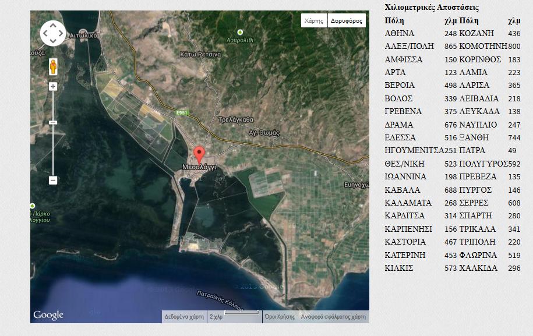Click ΗΓΟΥΜΕΝΙΤΣΑ in the distance table
The image size is (533, 336).
point(414,150)
